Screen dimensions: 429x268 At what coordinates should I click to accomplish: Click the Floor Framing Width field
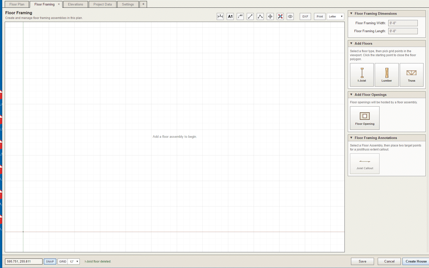point(403,23)
